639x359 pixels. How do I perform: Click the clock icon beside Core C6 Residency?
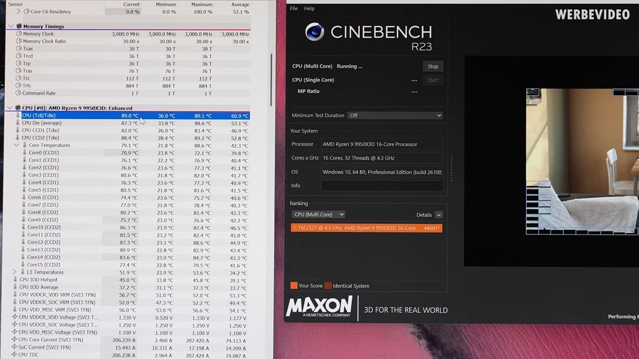(27, 11)
